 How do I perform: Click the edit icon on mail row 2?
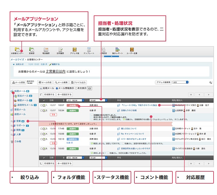[x=44, y=110]
